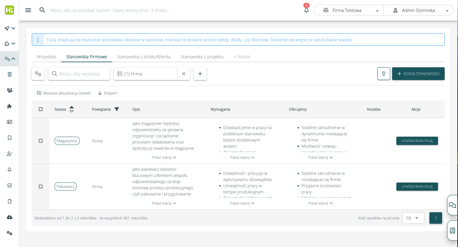Open the notifications bell icon
This screenshot has height=247, width=458.
(306, 10)
